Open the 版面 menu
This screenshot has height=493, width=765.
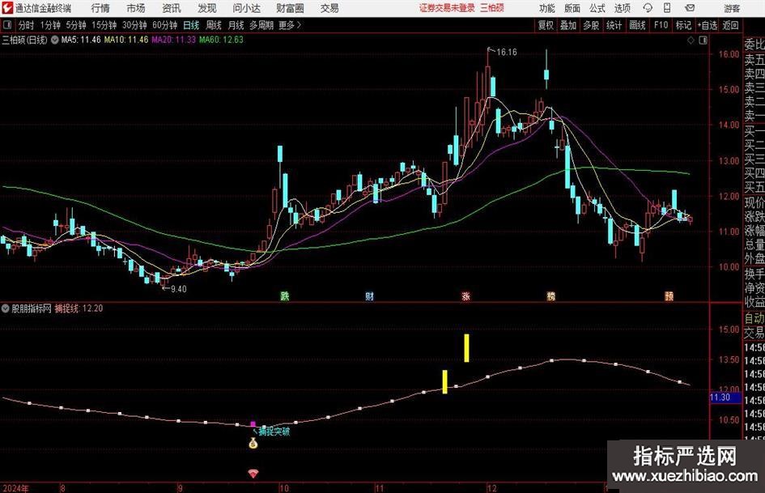(x=572, y=8)
